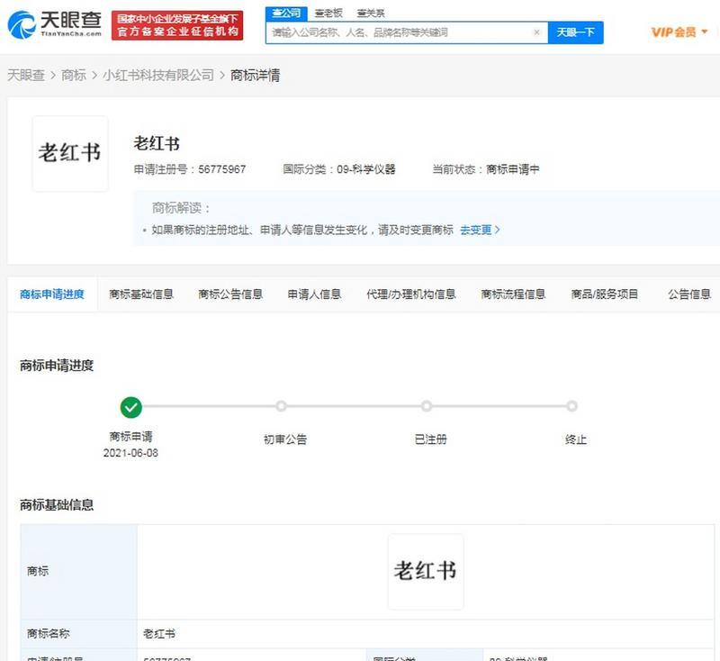Switch to the 商标公告信息 tab
Image resolution: width=720 pixels, height=661 pixels.
(230, 294)
